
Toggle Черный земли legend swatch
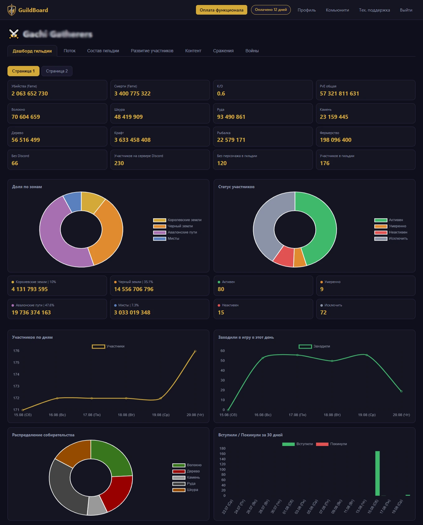point(160,226)
